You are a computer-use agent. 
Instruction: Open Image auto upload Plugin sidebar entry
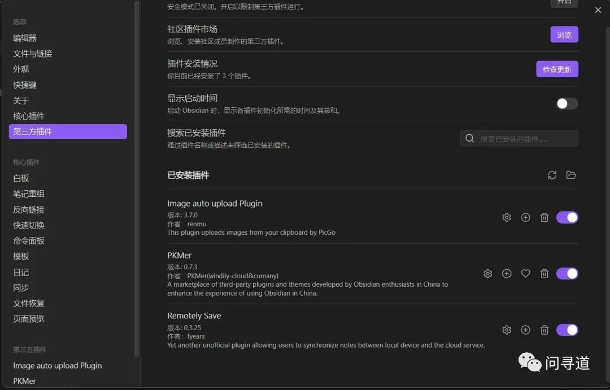(68, 366)
